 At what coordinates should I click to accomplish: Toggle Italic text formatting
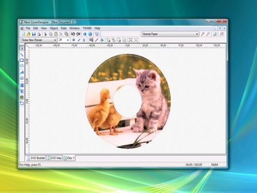pyautogui.click(x=79, y=40)
